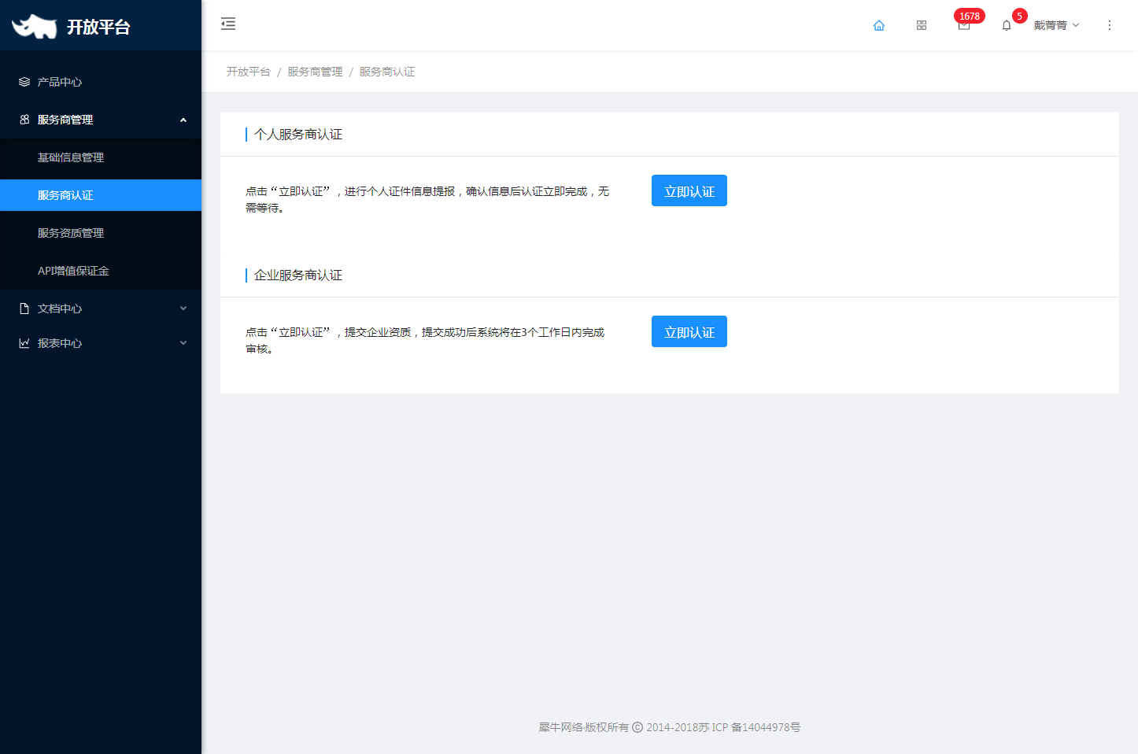This screenshot has height=754, width=1138.
Task: Open the 戴菁菁 user dropdown
Action: click(x=1057, y=25)
